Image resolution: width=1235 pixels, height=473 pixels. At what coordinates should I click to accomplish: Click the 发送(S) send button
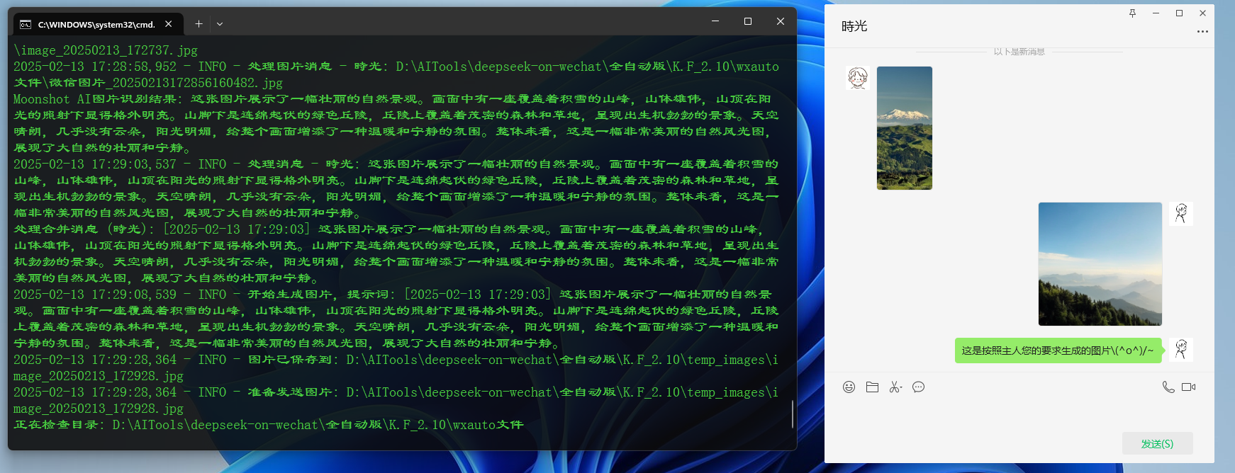click(1157, 443)
